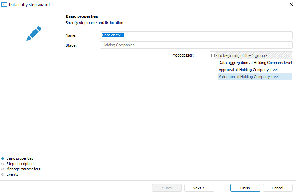Select Data aggregation at Holding Company level
The height and width of the screenshot is (194, 296).
click(255, 63)
